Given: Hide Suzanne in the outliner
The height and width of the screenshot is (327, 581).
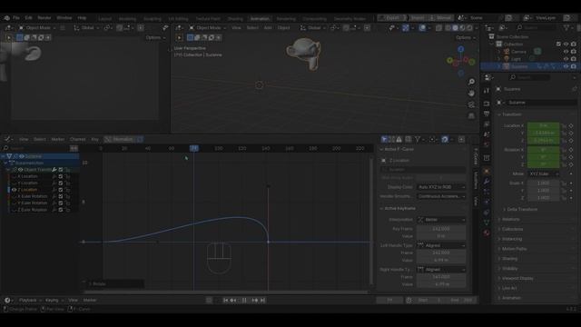Looking at the screenshot, I should (566, 66).
